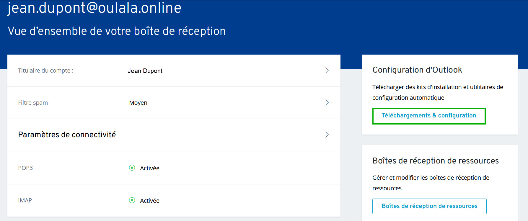This screenshot has width=528, height=221.
Task: Click the Gérer et modifier les boîtes description
Action: coord(431,183)
